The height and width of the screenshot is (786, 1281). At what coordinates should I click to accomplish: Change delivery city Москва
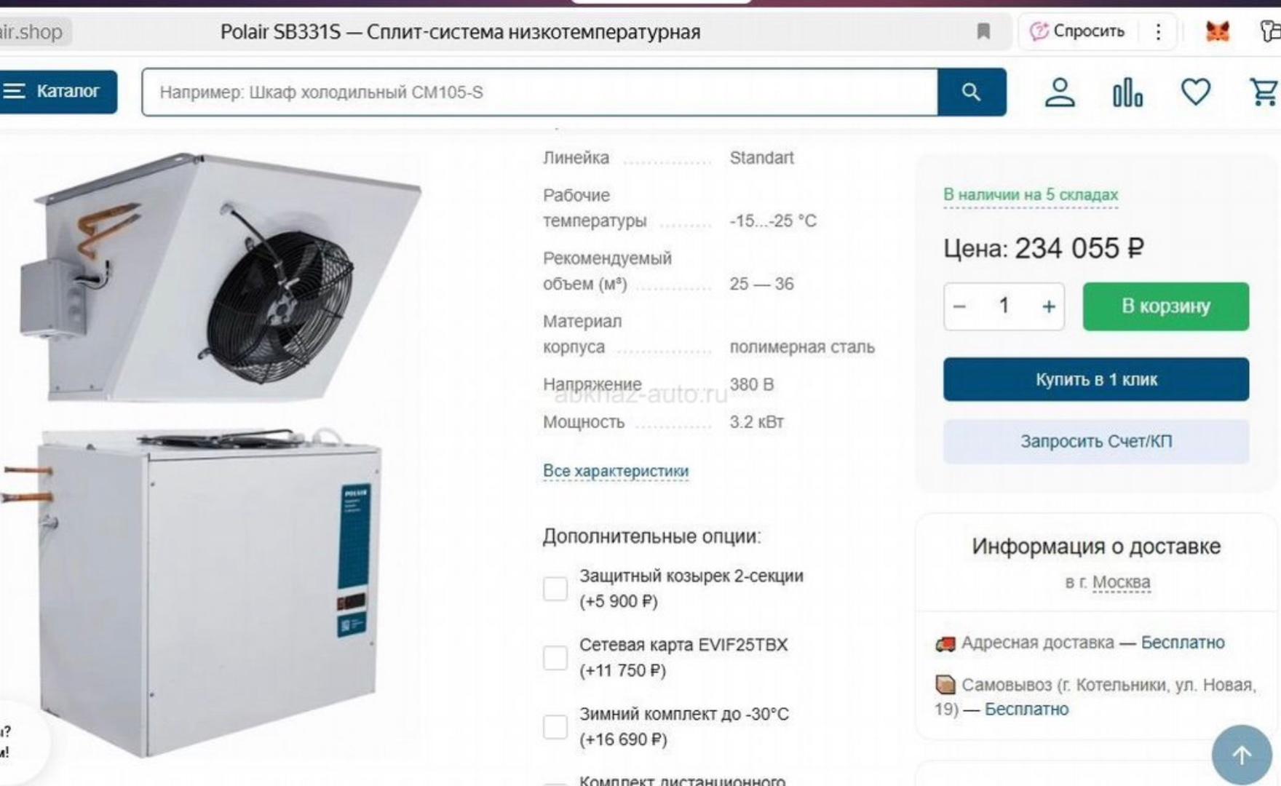click(x=1122, y=582)
